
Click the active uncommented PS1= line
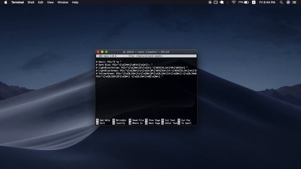click(129, 76)
